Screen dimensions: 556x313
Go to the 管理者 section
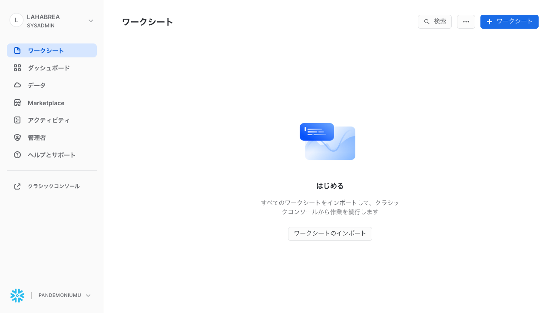pos(37,137)
